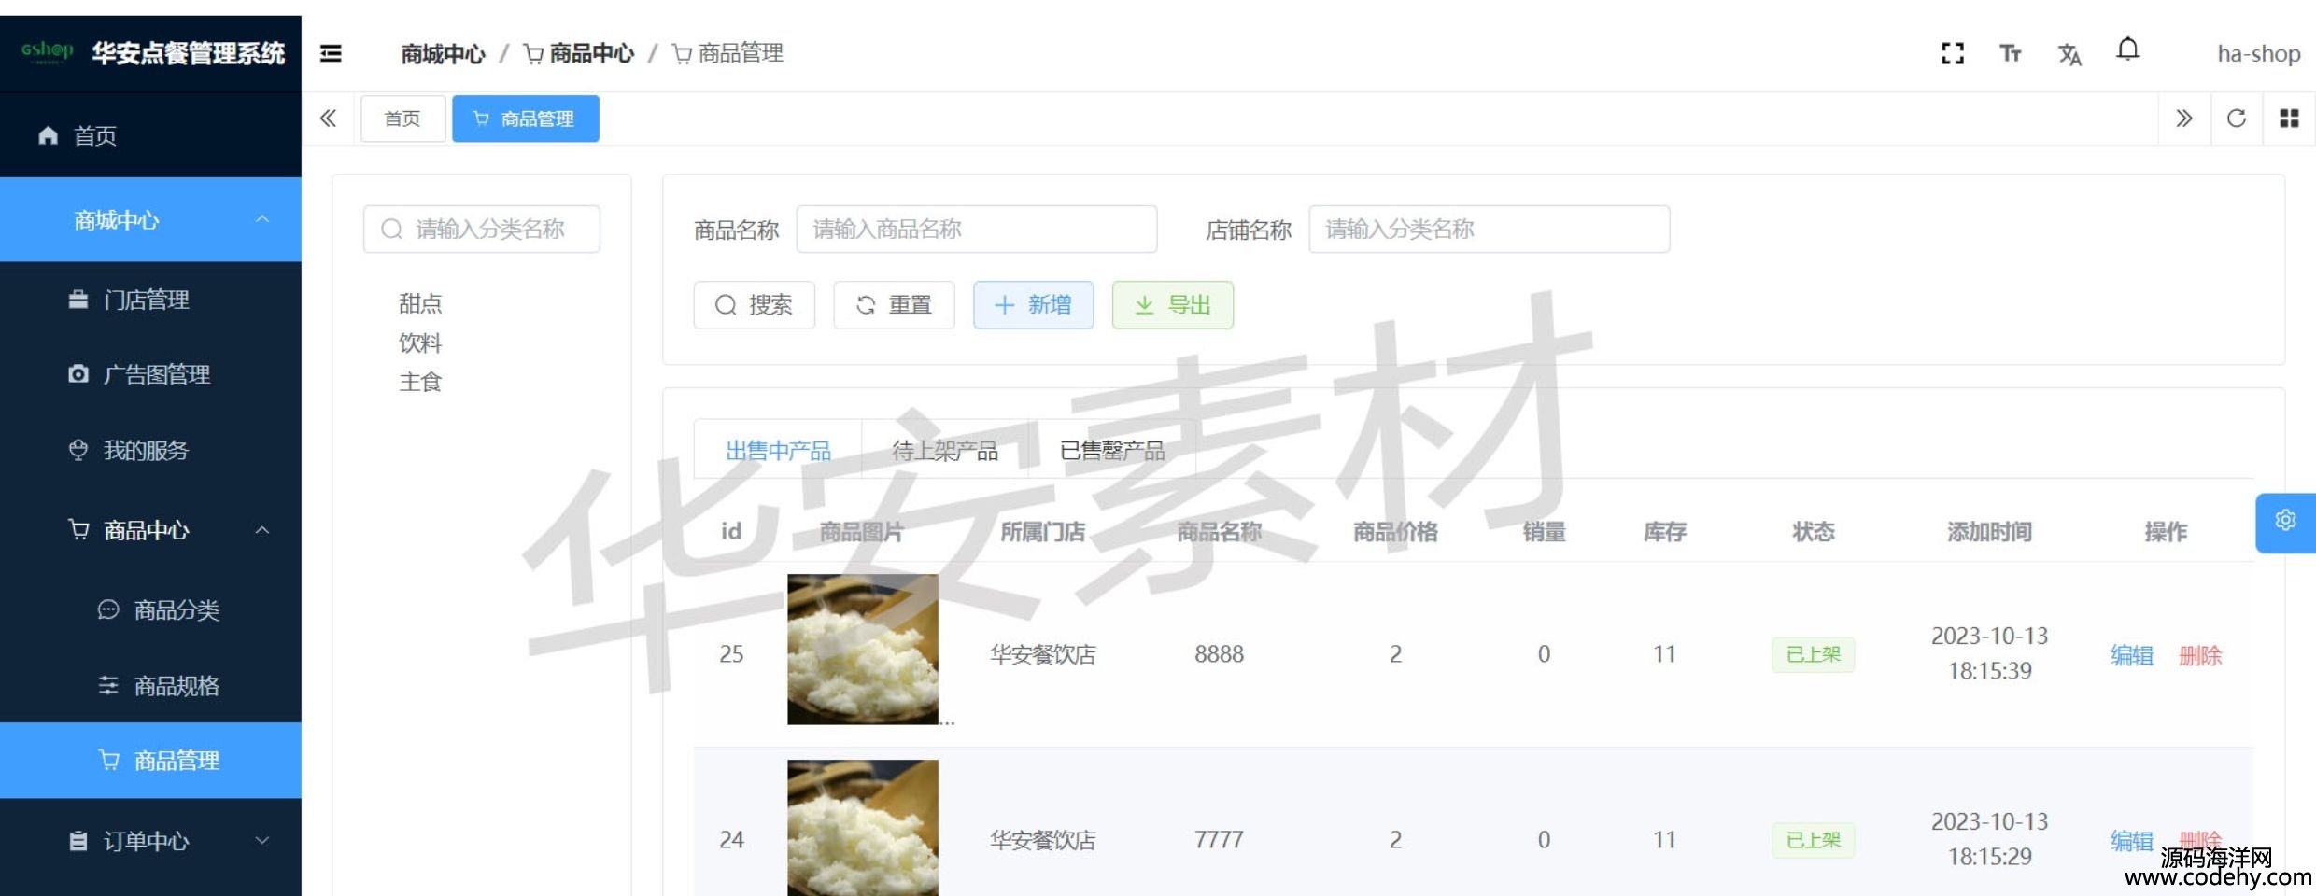Enter fullscreen mode via the fullscreen icon
Screen dimensions: 2316x896
click(1952, 53)
